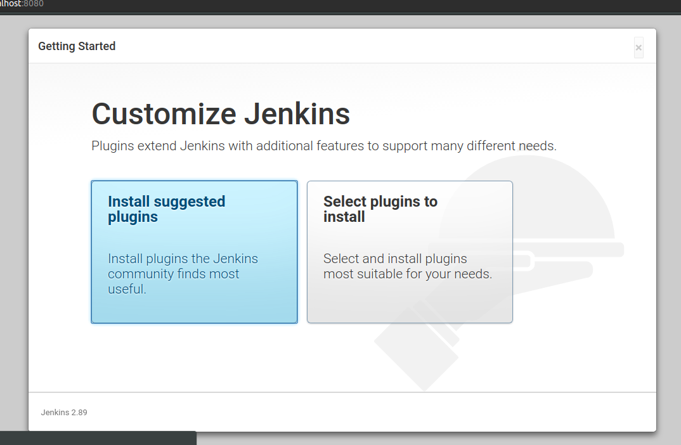
Task: Click the Jenkins 2.89 version text
Action: [64, 413]
